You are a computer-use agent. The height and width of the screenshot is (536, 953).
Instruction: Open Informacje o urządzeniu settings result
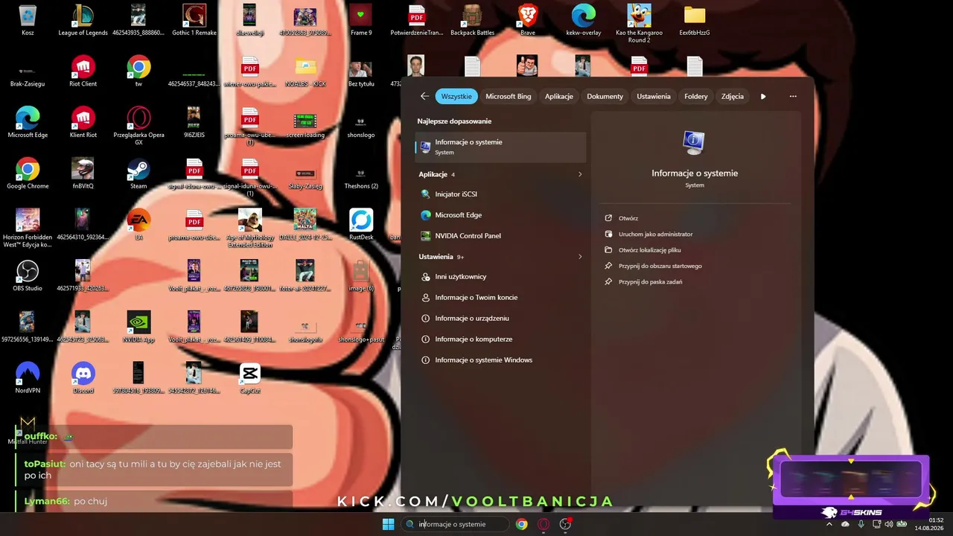tap(500, 319)
